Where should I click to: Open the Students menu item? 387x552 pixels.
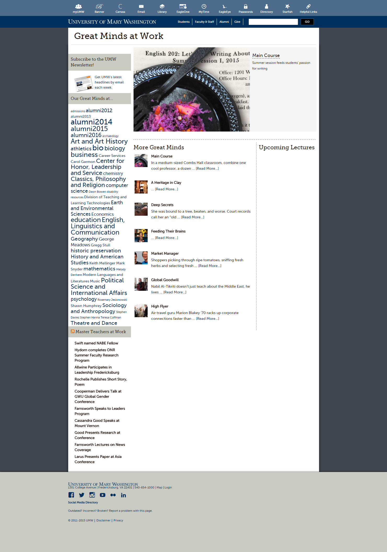(183, 22)
